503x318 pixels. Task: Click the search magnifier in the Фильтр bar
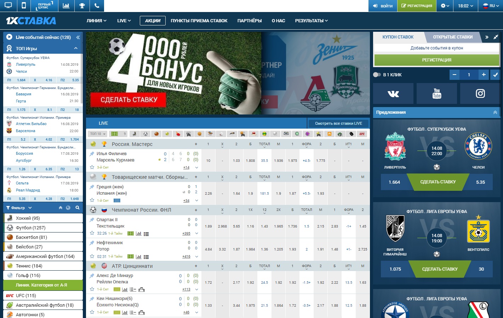tap(77, 208)
